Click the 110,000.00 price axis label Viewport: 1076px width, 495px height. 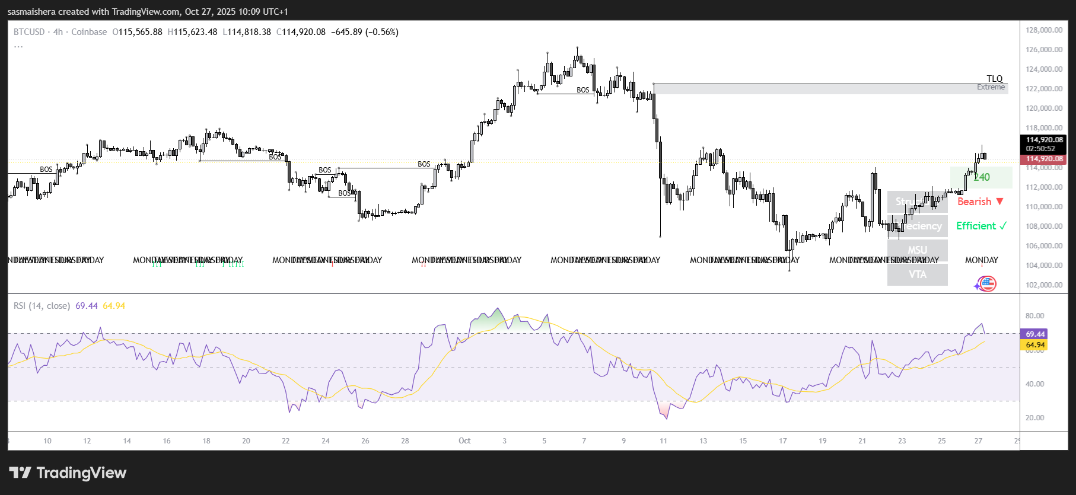click(x=1044, y=207)
